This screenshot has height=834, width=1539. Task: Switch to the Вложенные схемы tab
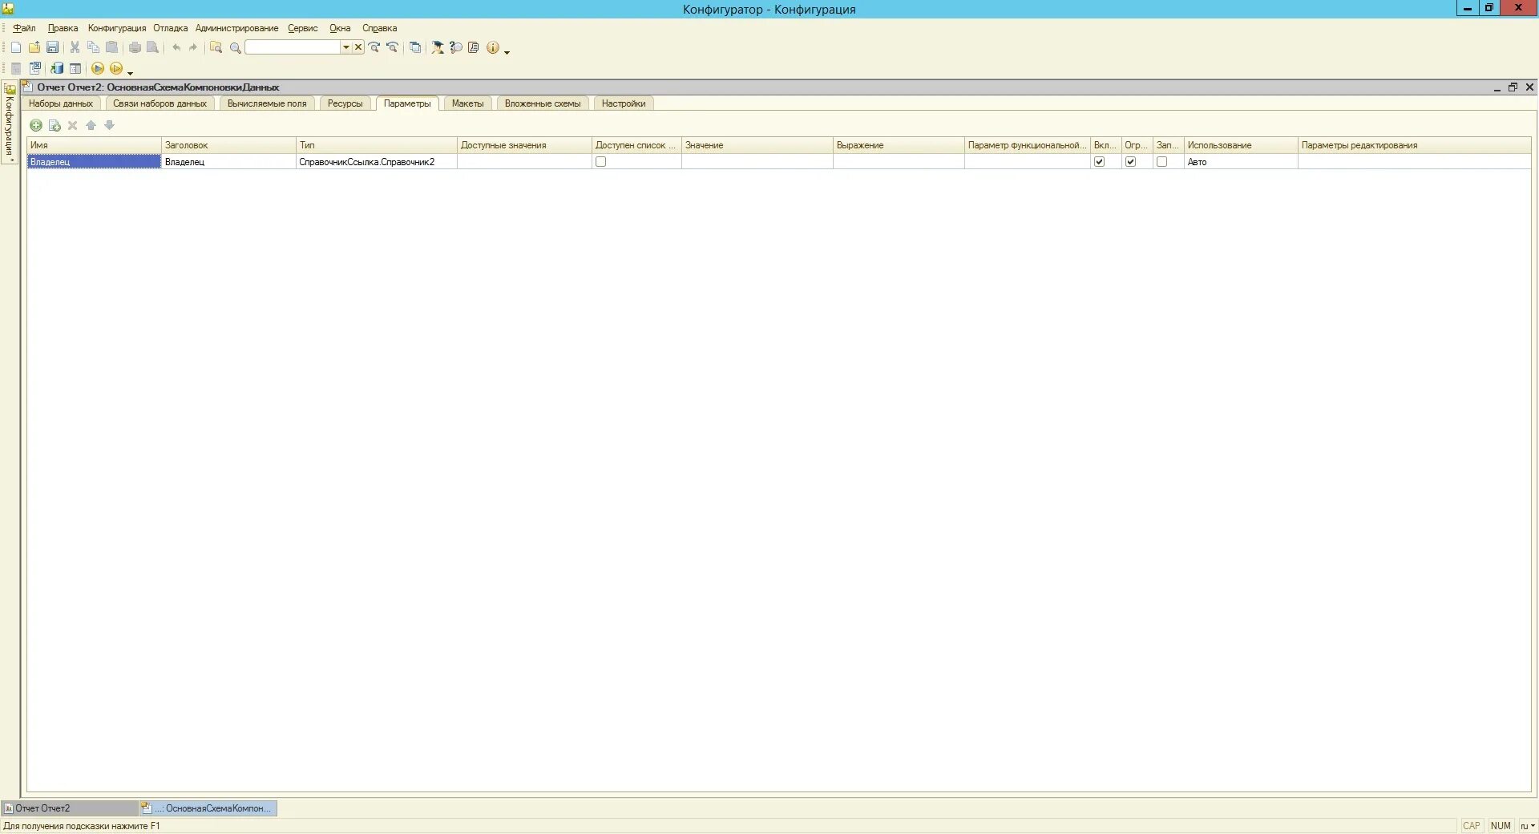coord(543,103)
